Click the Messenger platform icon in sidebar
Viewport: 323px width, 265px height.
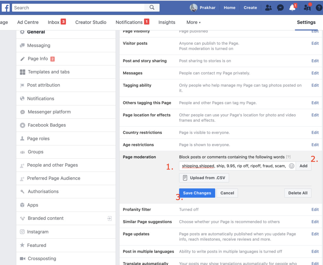click(22, 112)
